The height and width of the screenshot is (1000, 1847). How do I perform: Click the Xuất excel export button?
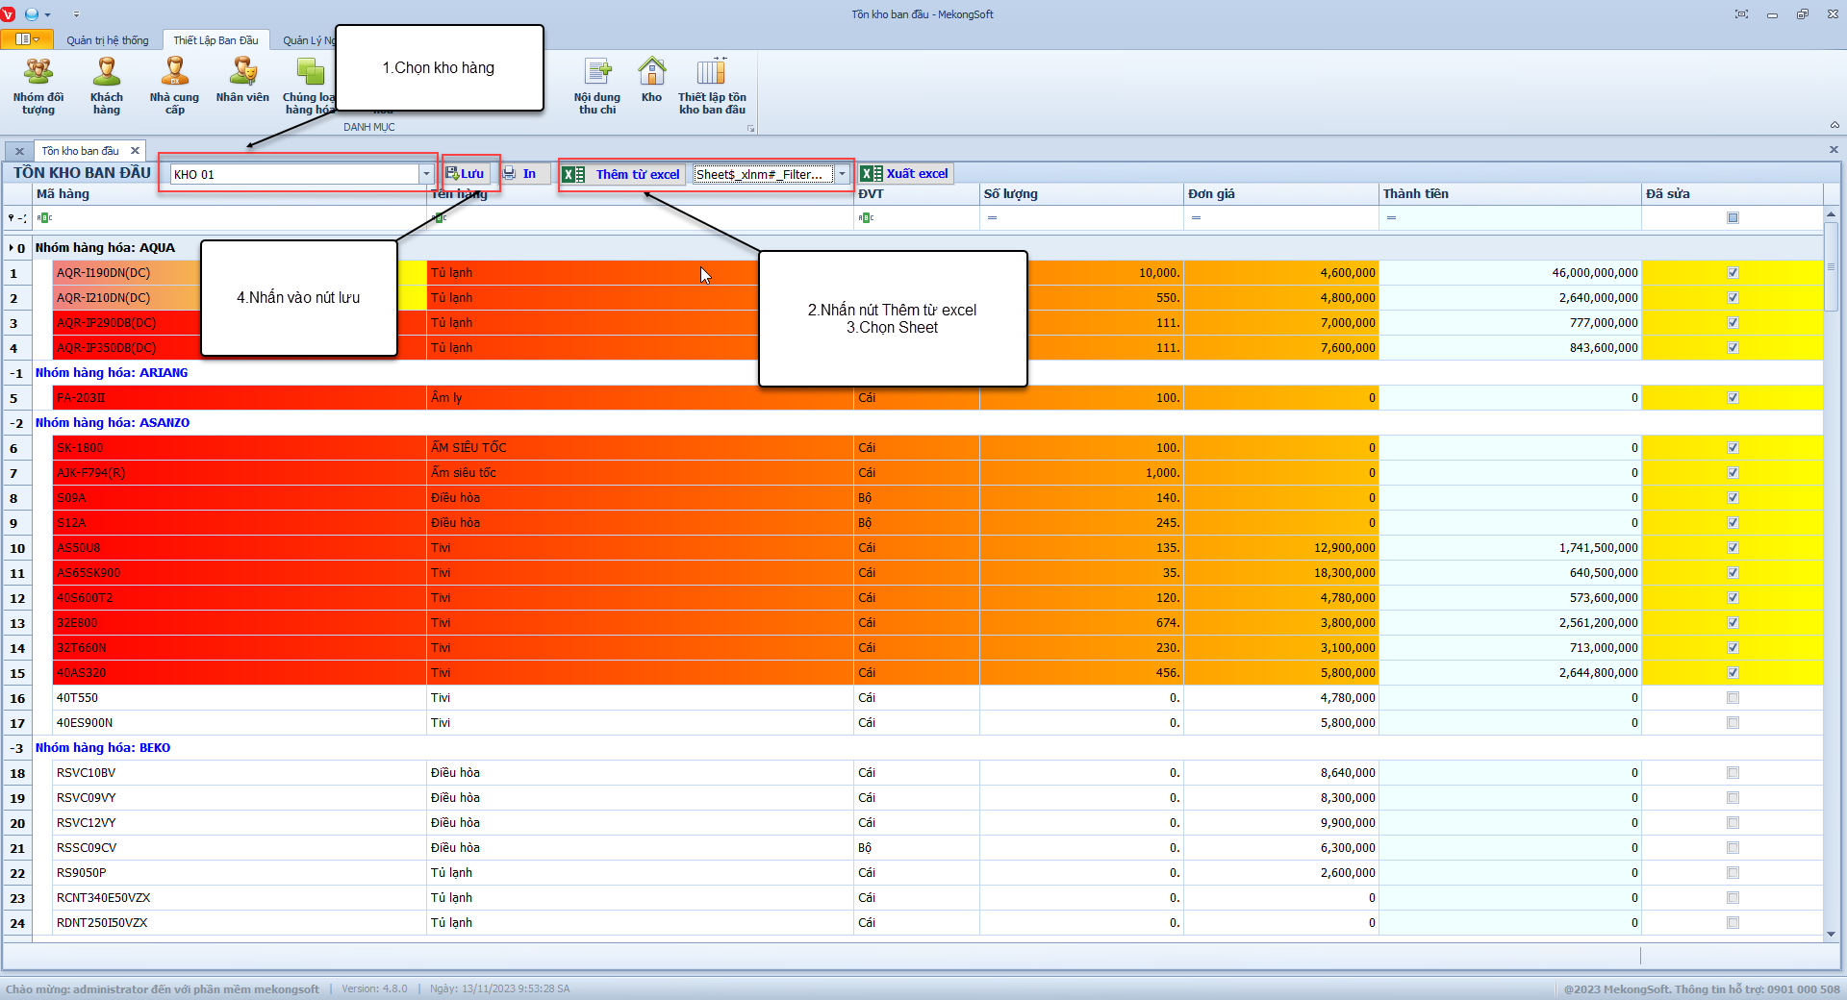[x=905, y=174]
